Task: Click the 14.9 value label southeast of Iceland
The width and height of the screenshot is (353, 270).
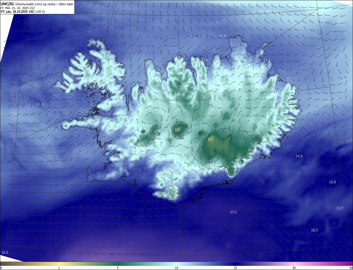Action: [x=299, y=156]
